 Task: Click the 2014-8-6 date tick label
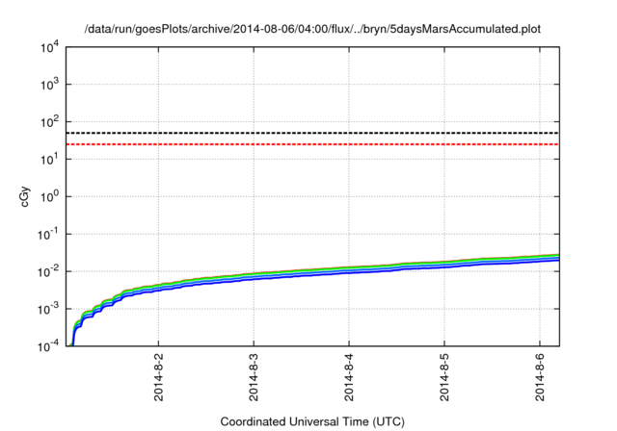tap(540, 377)
